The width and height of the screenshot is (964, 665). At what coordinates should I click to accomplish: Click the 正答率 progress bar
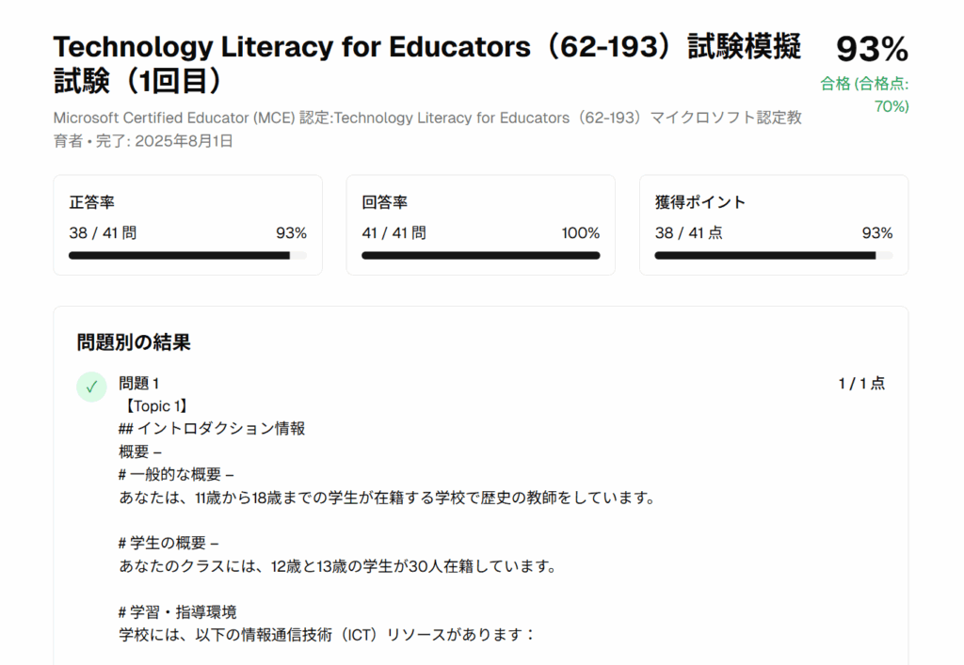tap(187, 256)
